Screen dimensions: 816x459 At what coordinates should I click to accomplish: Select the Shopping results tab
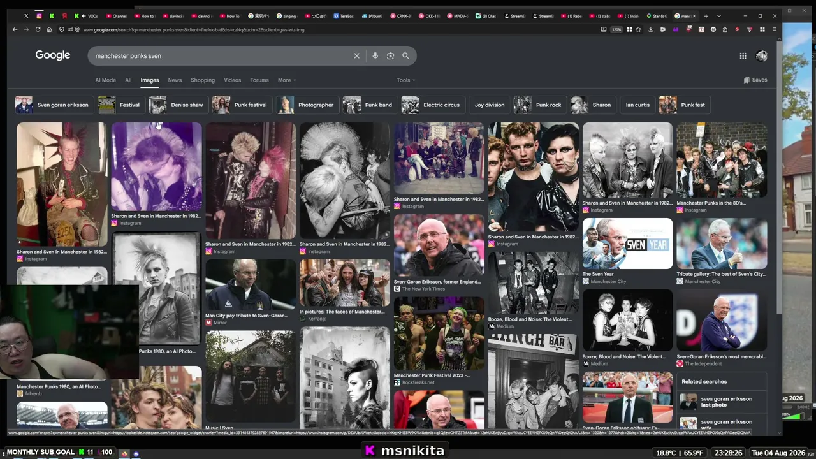coord(203,80)
